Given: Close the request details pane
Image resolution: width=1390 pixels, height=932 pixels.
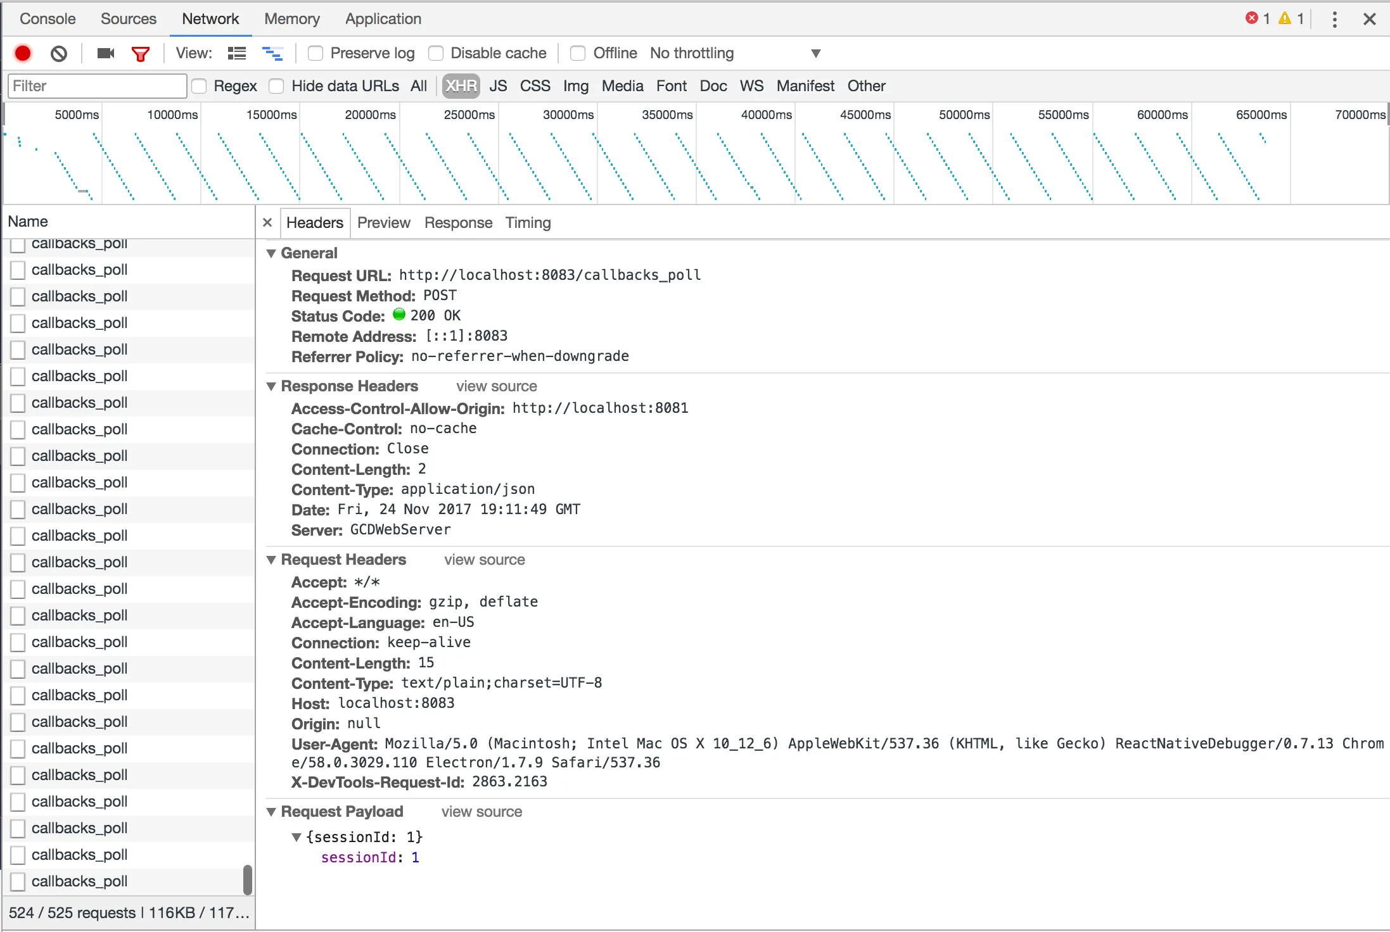Looking at the screenshot, I should 267,222.
